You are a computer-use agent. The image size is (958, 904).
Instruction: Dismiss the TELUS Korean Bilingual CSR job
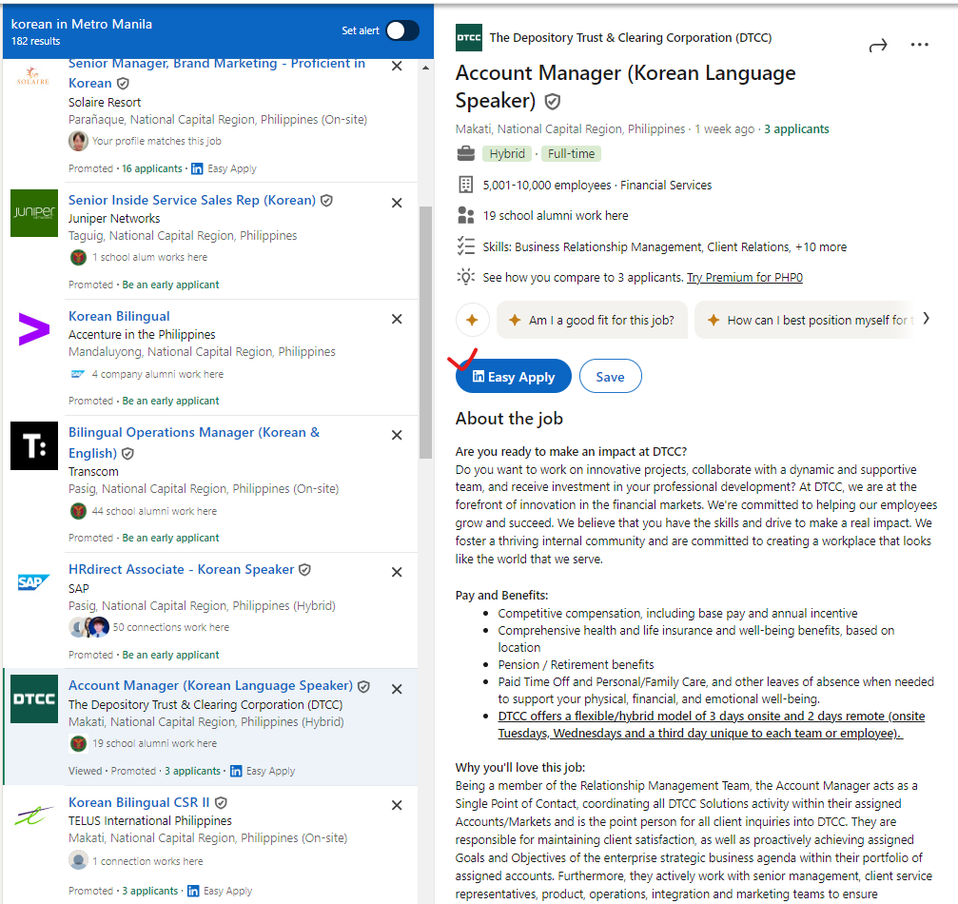point(397,806)
